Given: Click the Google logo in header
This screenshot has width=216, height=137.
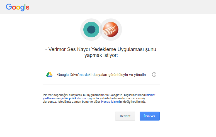Looking at the screenshot, I should pyautogui.click(x=18, y=7).
